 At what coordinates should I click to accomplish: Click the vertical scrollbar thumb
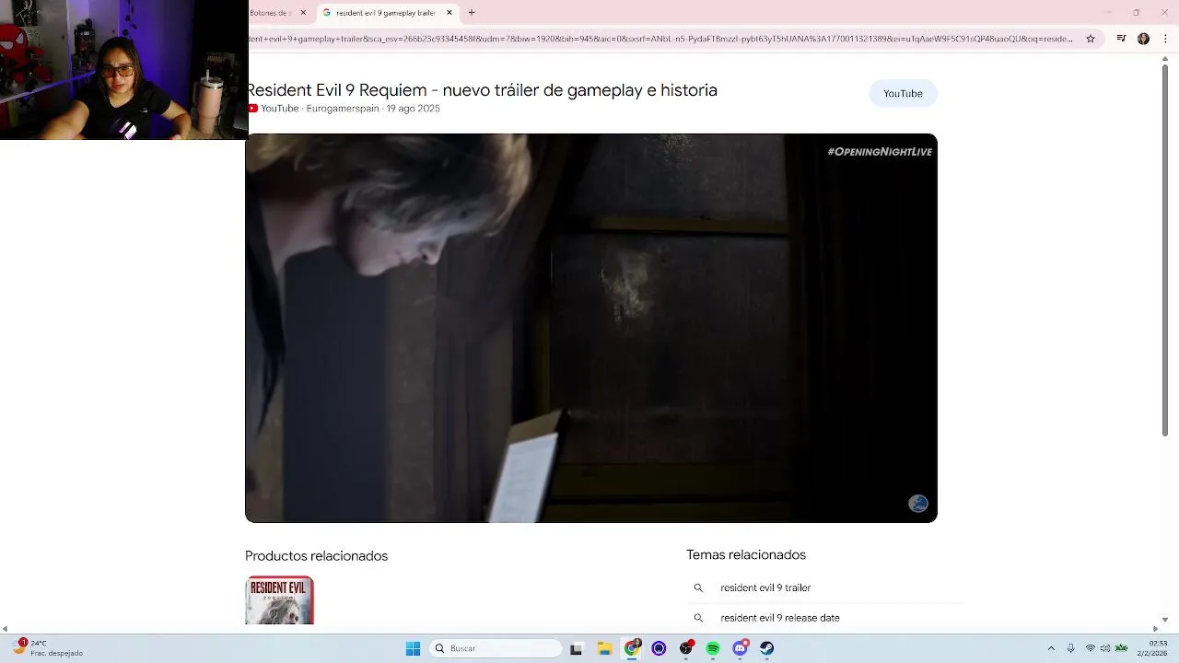click(x=1165, y=249)
